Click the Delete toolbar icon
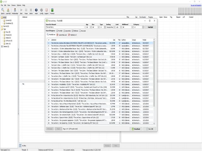 (x=31, y=11)
